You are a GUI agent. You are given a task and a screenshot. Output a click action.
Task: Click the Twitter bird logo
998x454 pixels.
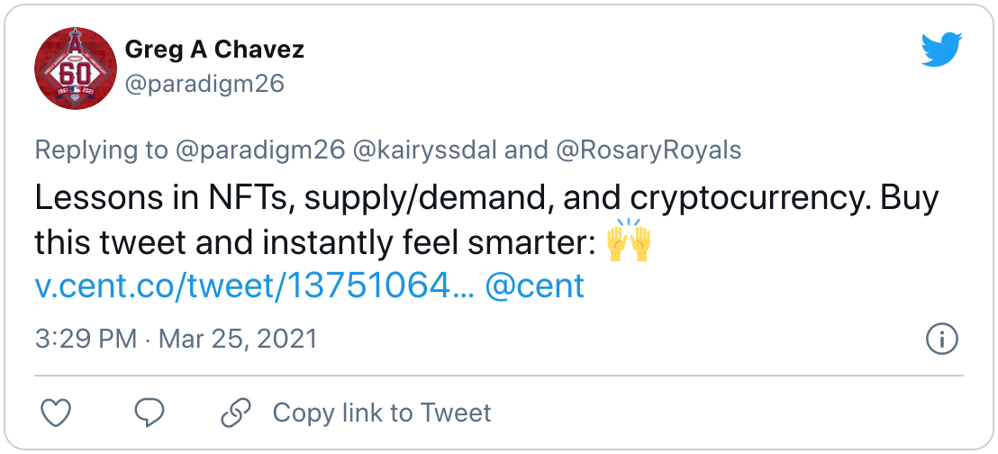pos(942,50)
